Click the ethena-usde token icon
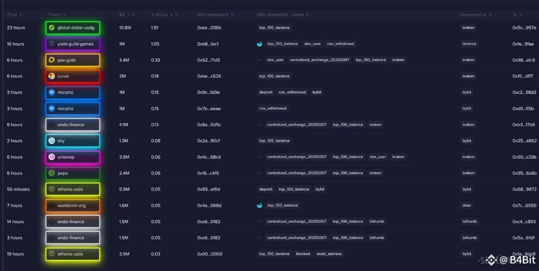The height and width of the screenshot is (271, 539). (52, 189)
